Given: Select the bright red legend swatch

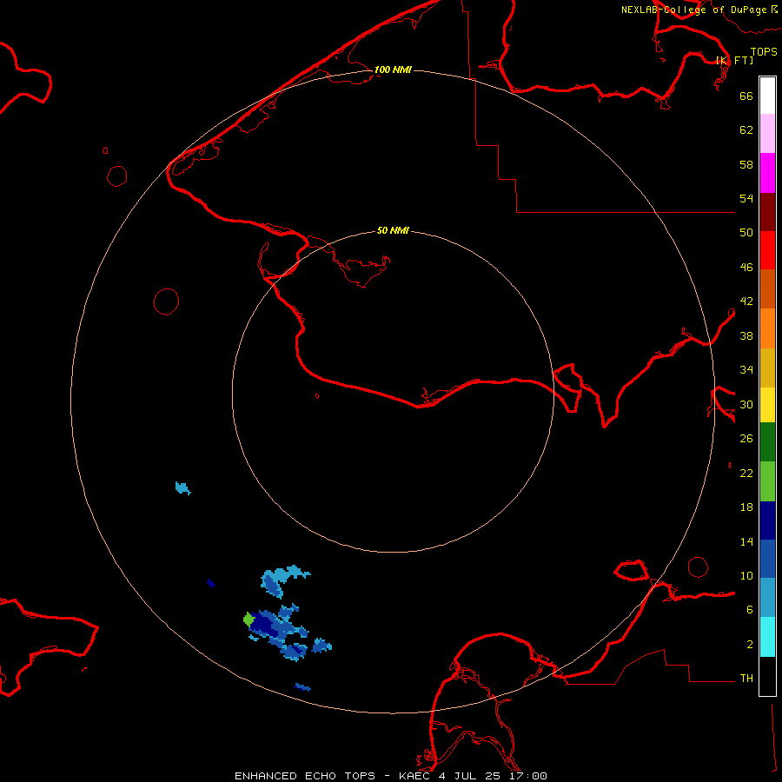Looking at the screenshot, I should pos(767,250).
